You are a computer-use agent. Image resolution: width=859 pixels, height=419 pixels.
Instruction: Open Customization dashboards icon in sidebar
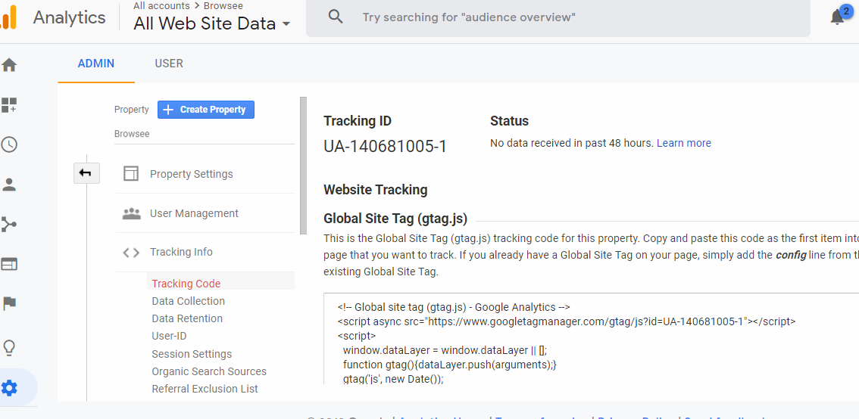(9, 105)
